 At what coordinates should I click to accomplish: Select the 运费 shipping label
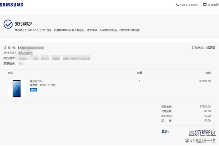(167, 120)
